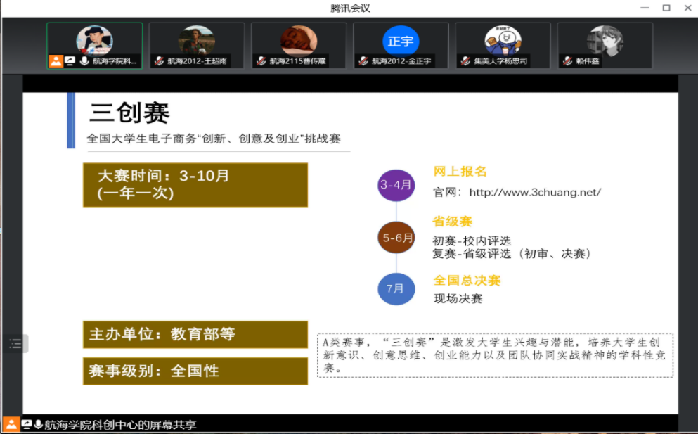Click muted mic icon for 航海2012-金正宇
The width and height of the screenshot is (698, 434).
click(x=363, y=61)
